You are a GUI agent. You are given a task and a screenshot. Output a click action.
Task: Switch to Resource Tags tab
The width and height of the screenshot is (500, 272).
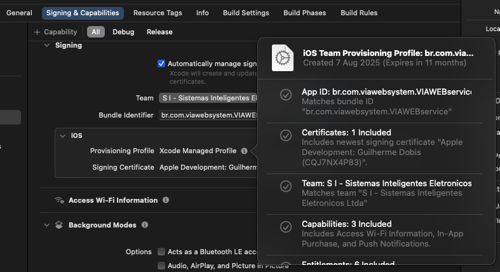[158, 13]
